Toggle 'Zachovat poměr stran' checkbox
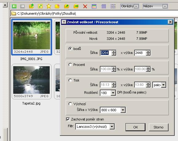 [x=68, y=119]
